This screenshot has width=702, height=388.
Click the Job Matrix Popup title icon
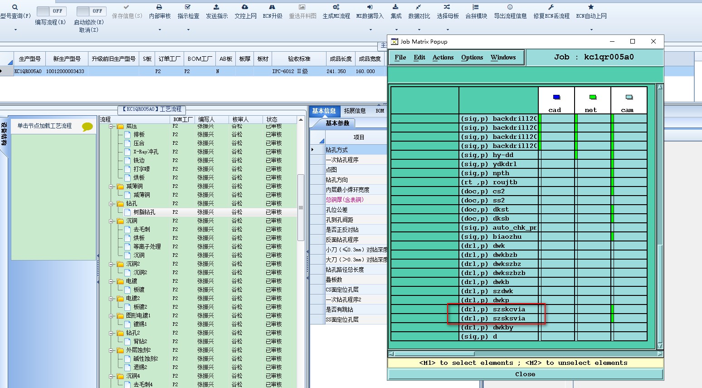395,41
